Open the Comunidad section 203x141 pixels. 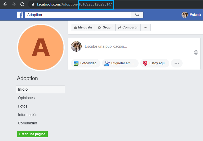[x=28, y=123]
